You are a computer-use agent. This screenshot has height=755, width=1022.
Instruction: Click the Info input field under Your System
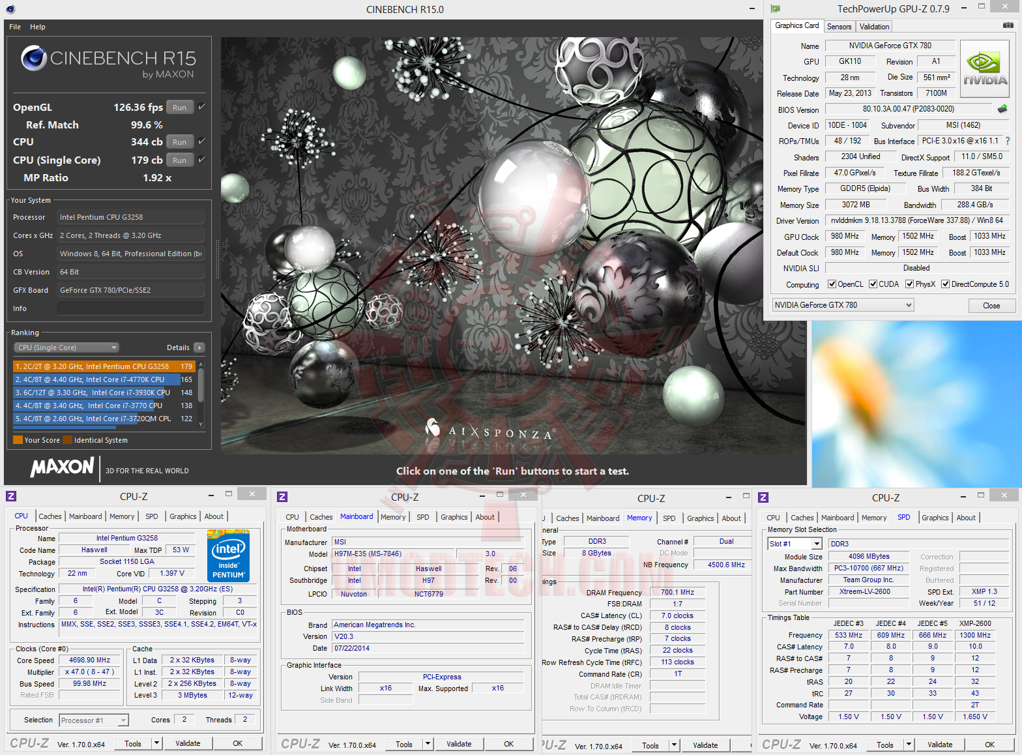130,308
